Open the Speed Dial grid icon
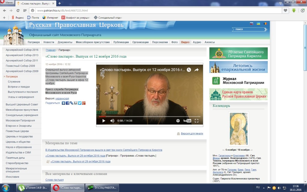 pos(25,10)
